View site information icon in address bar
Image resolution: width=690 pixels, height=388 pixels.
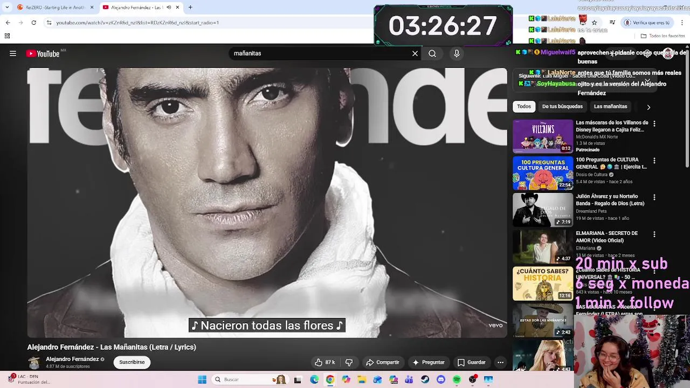(x=49, y=23)
